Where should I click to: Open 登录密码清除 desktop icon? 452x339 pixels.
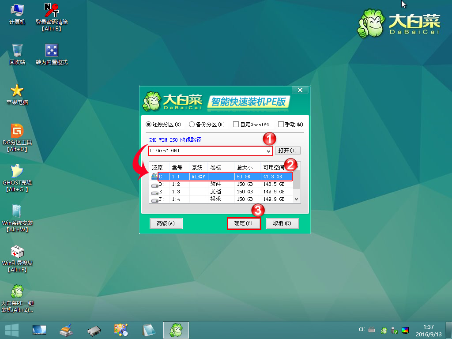[x=51, y=11]
